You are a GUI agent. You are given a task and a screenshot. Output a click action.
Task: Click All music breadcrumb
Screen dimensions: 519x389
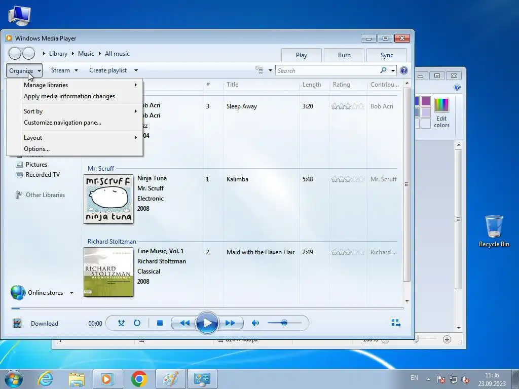click(117, 54)
